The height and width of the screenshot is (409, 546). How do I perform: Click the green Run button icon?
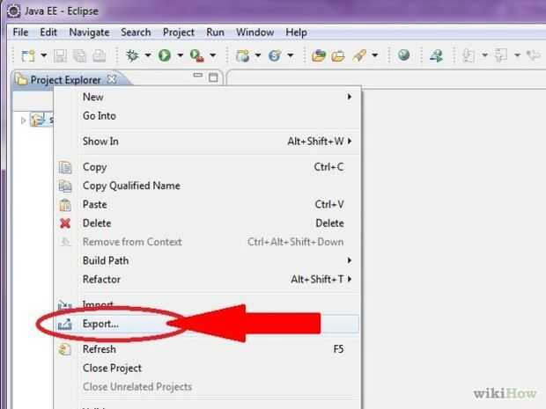coord(165,55)
